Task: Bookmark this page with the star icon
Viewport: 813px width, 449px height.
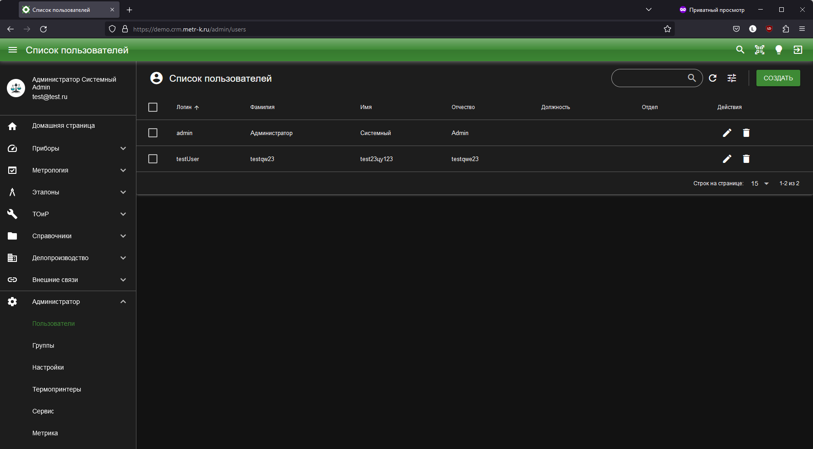Action: click(x=667, y=29)
